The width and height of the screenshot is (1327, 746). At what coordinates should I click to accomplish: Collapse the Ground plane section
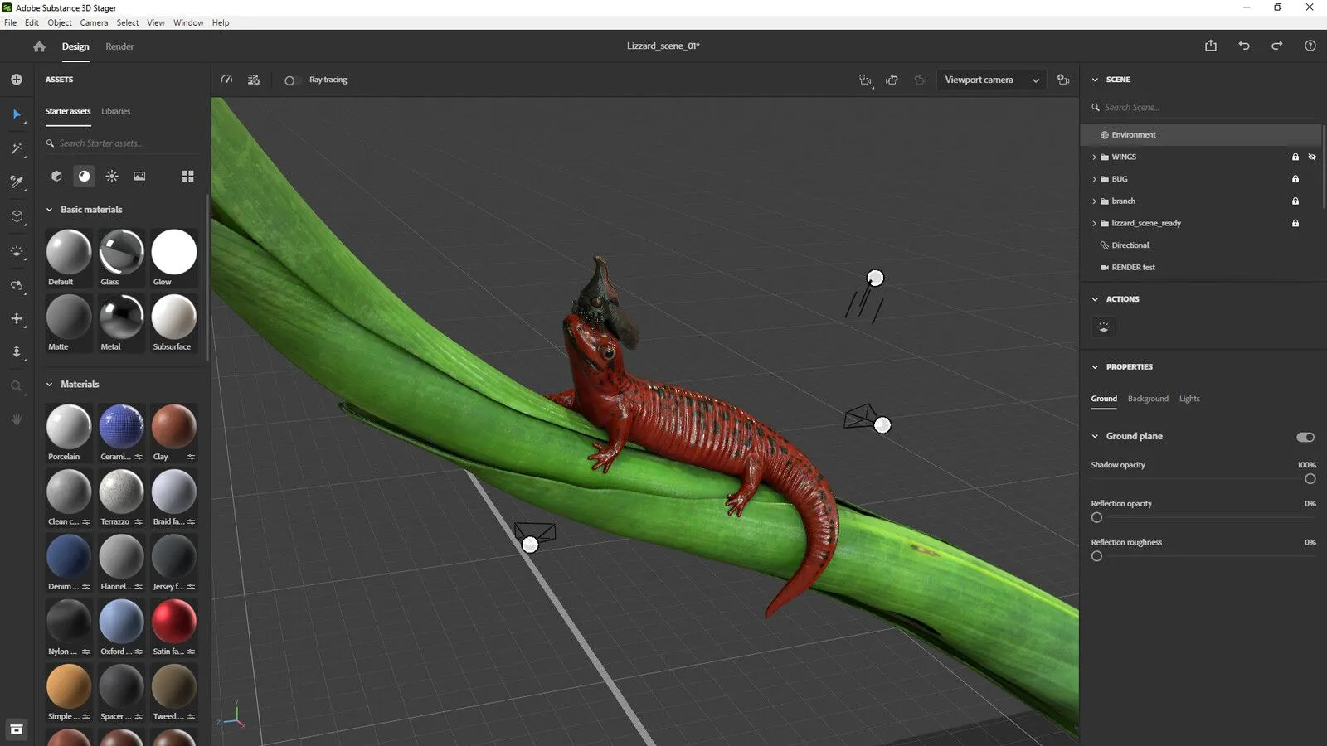point(1095,436)
